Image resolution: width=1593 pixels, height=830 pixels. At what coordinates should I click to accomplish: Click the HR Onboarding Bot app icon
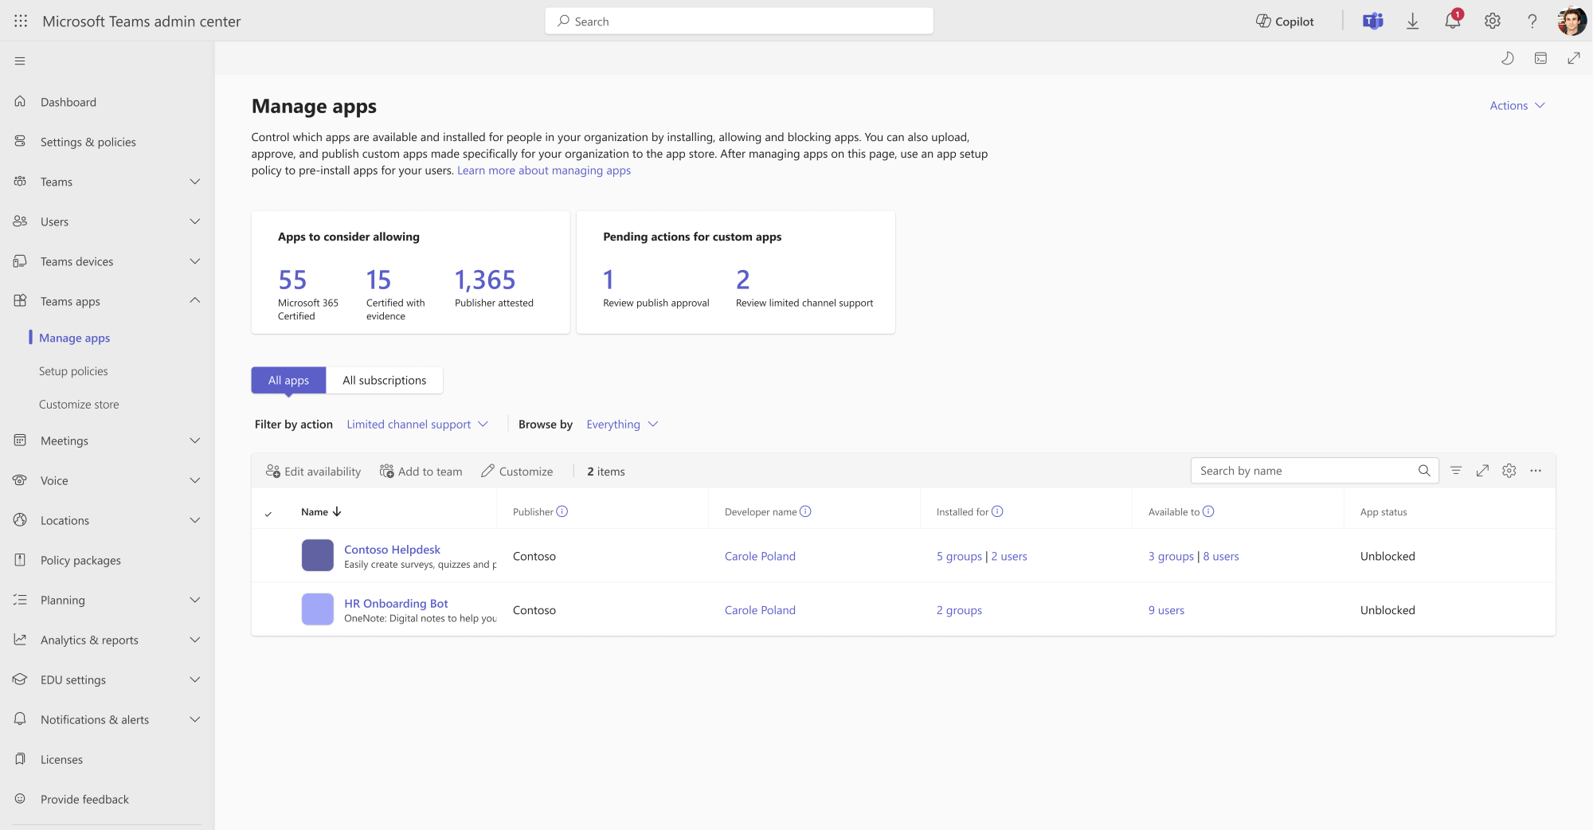[x=317, y=609]
